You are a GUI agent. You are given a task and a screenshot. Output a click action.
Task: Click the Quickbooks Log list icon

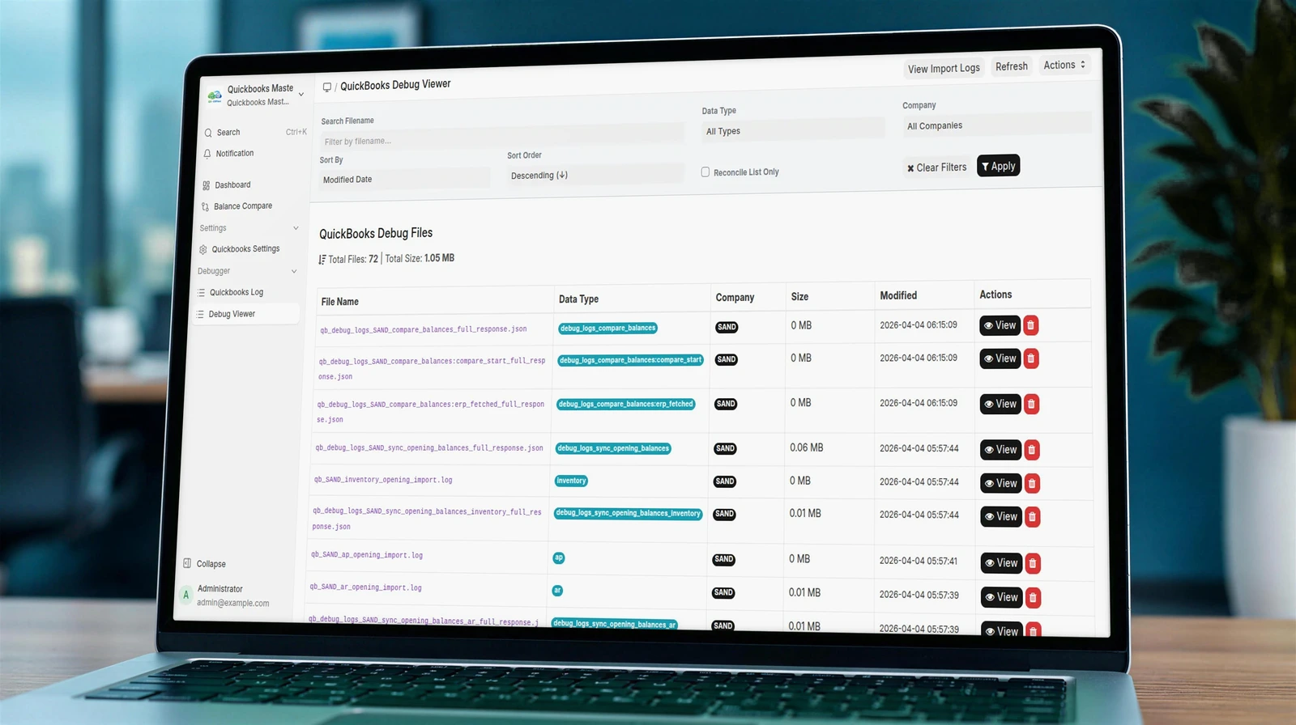pyautogui.click(x=201, y=293)
